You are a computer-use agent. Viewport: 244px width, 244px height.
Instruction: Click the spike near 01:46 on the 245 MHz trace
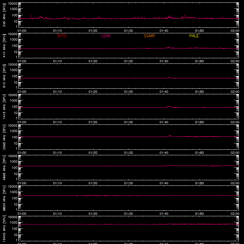(x=185, y=16)
